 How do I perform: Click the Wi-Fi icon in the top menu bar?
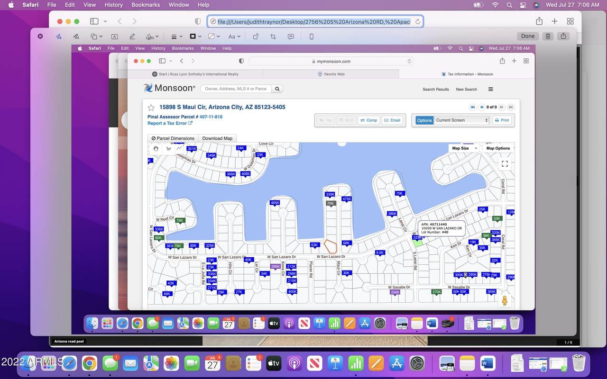[496, 5]
